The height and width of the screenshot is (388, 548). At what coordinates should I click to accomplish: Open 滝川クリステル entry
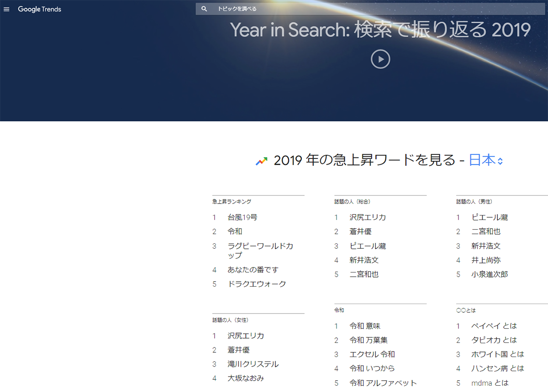pos(253,364)
